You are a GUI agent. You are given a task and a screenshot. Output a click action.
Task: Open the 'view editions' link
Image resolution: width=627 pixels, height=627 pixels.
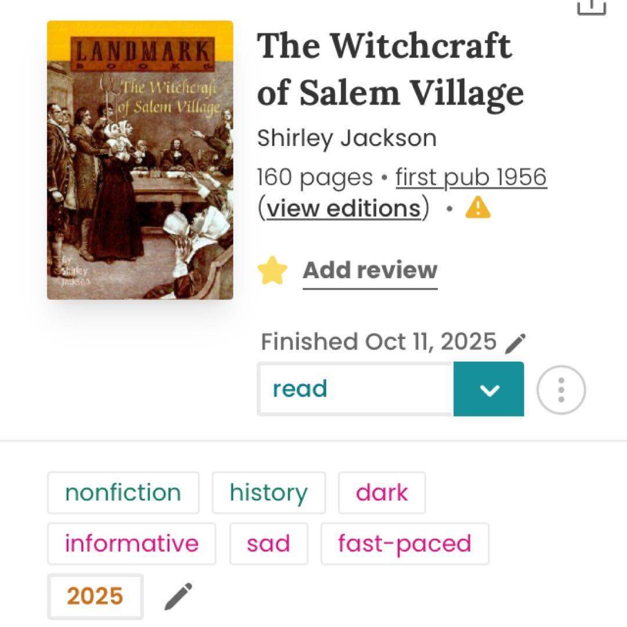point(344,208)
